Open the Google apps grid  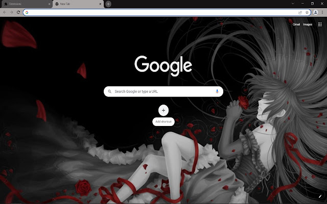(320, 24)
